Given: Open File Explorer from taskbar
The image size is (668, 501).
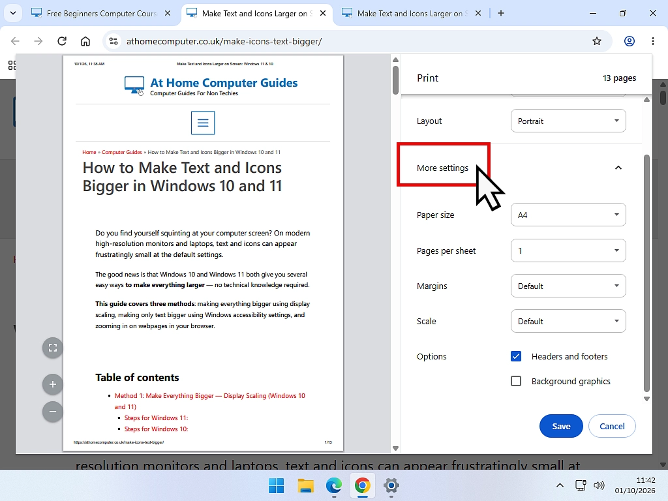Looking at the screenshot, I should click(305, 485).
